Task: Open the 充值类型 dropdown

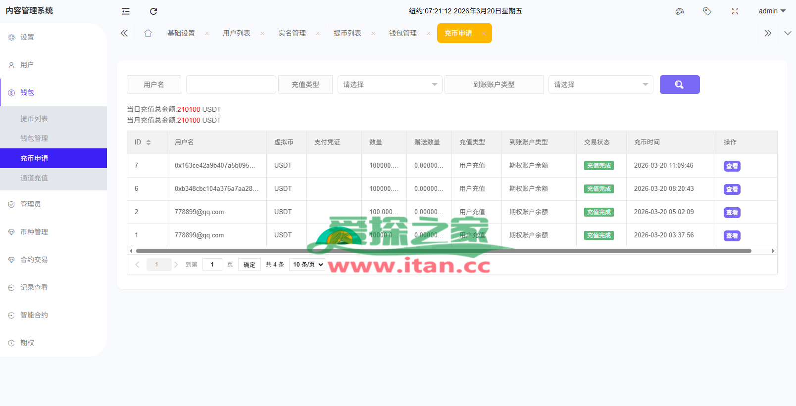Action: [x=390, y=85]
